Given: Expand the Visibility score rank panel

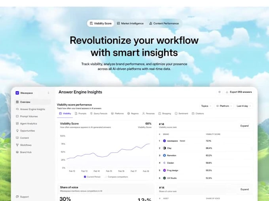Looking at the screenshot, I should [244, 126].
